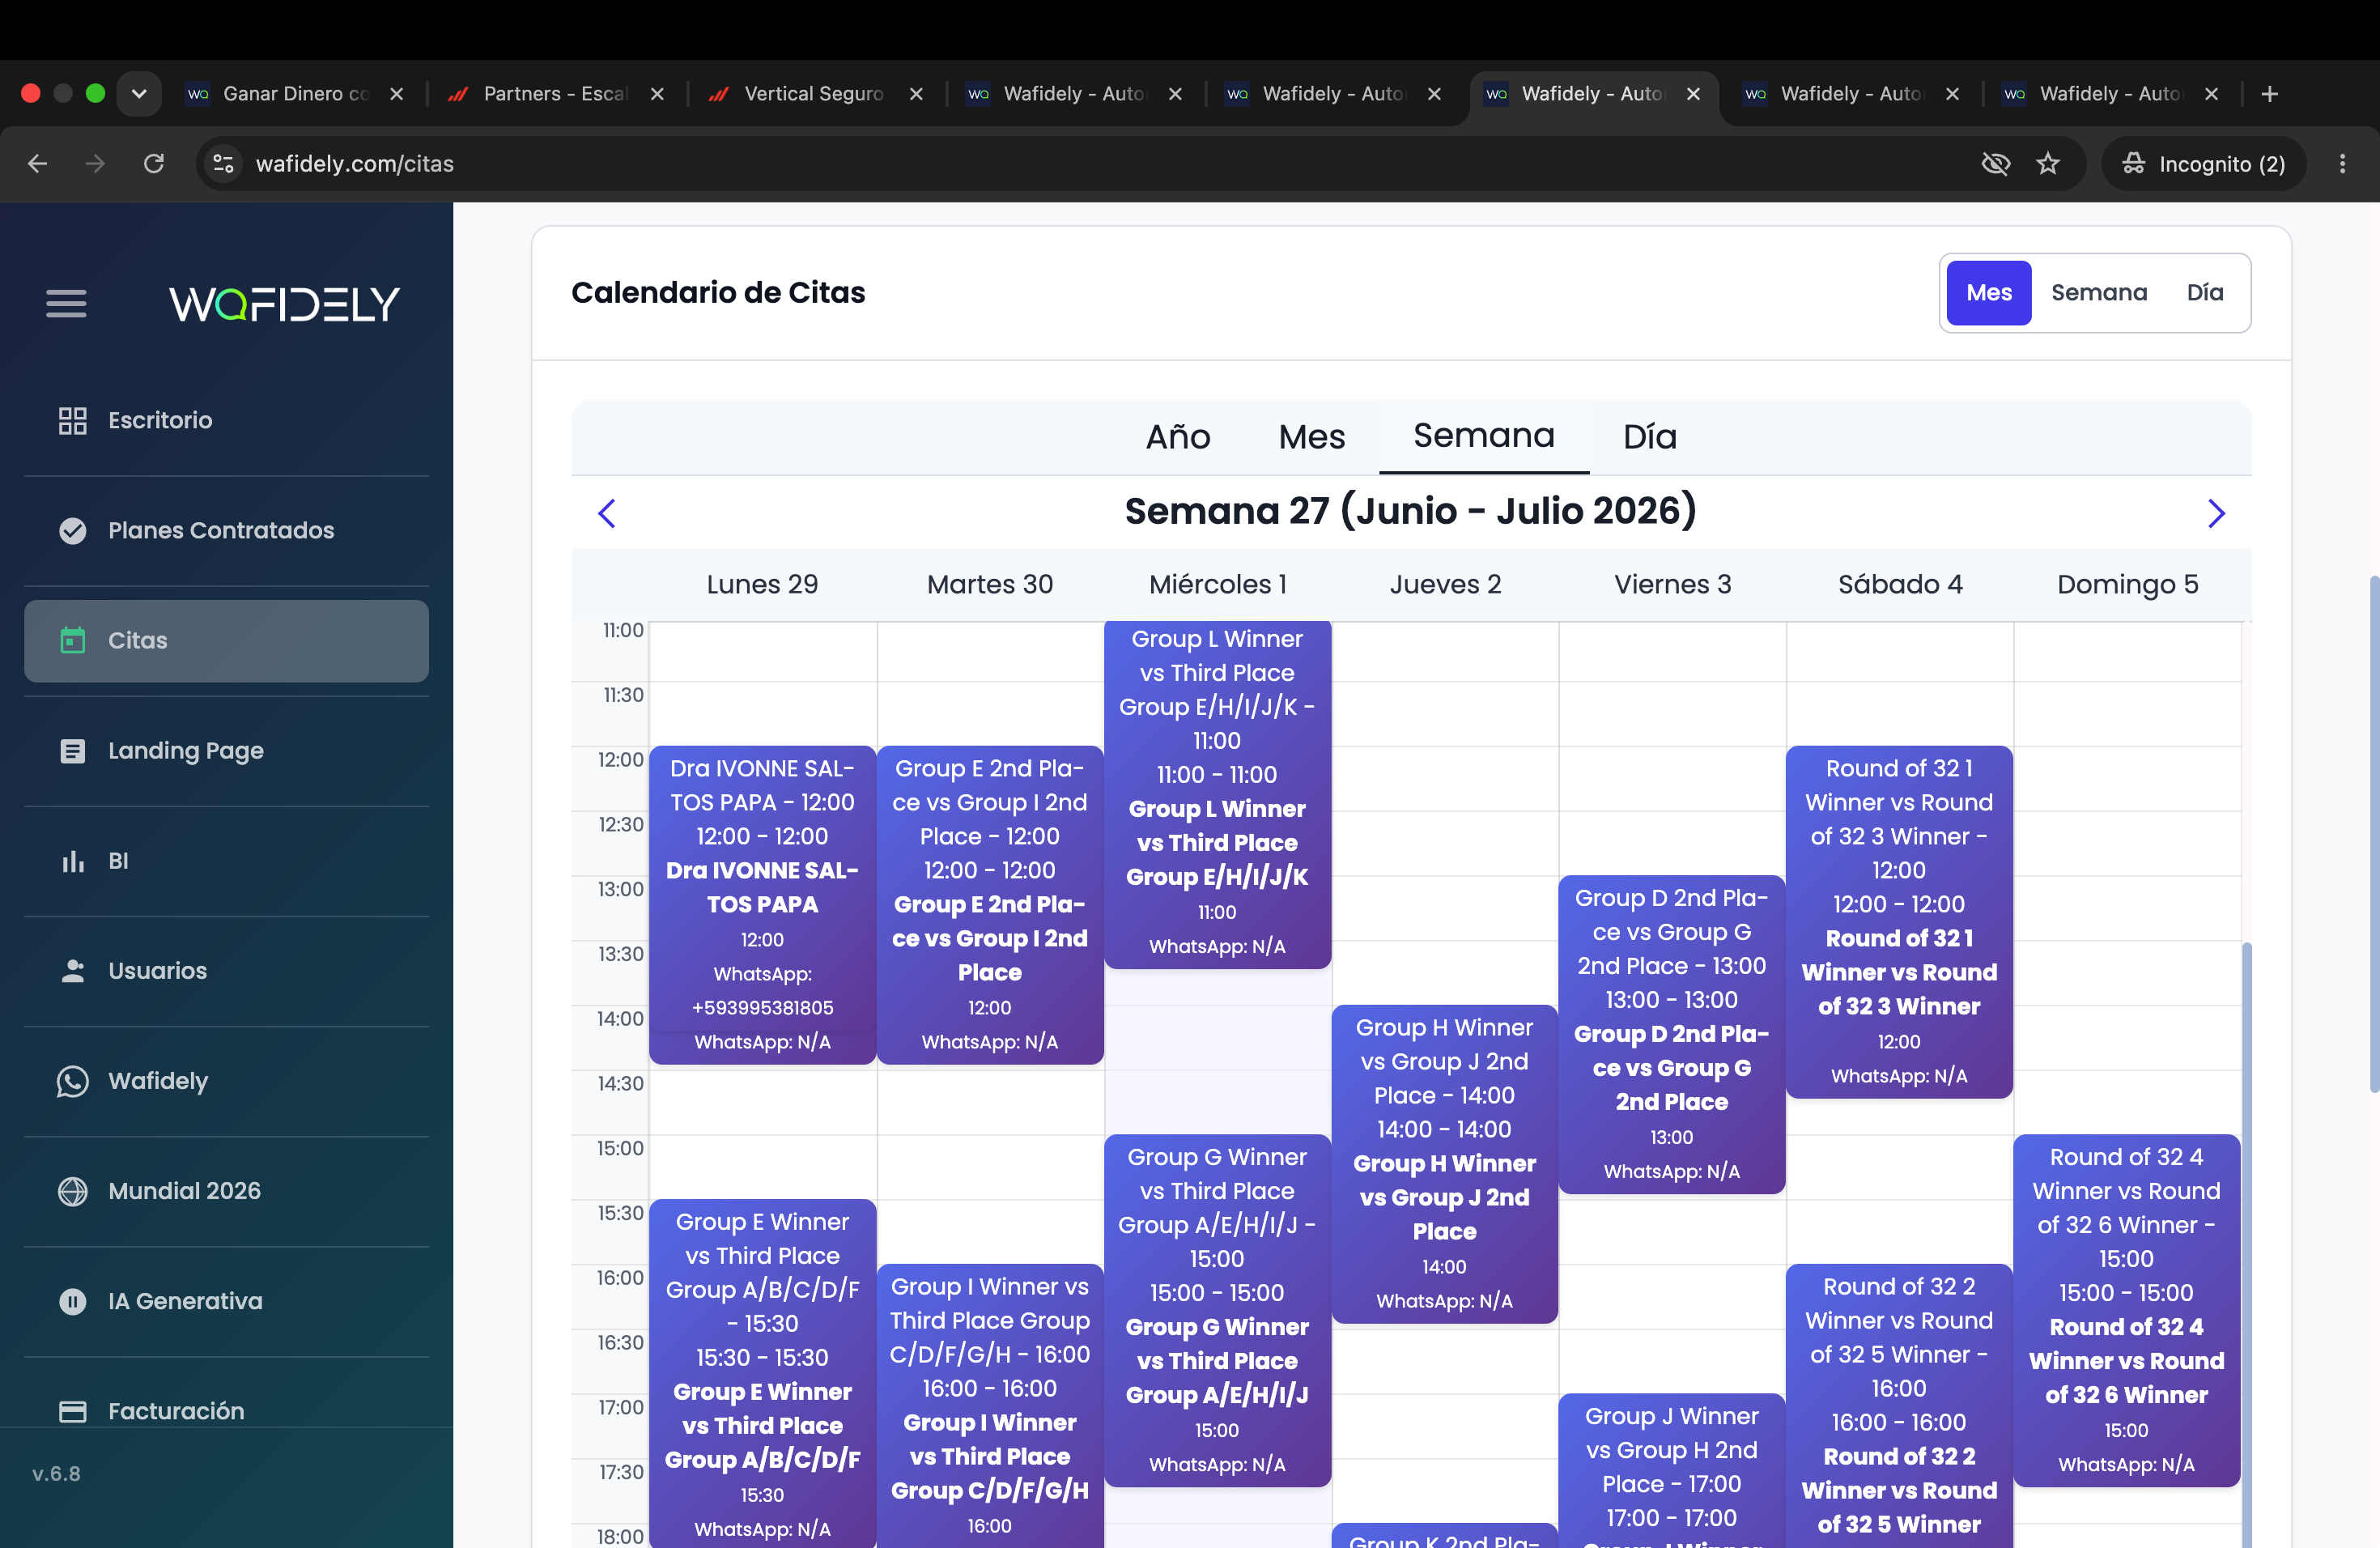This screenshot has height=1548, width=2380.
Task: Open Chrome's three-dot menu
Action: [2342, 163]
